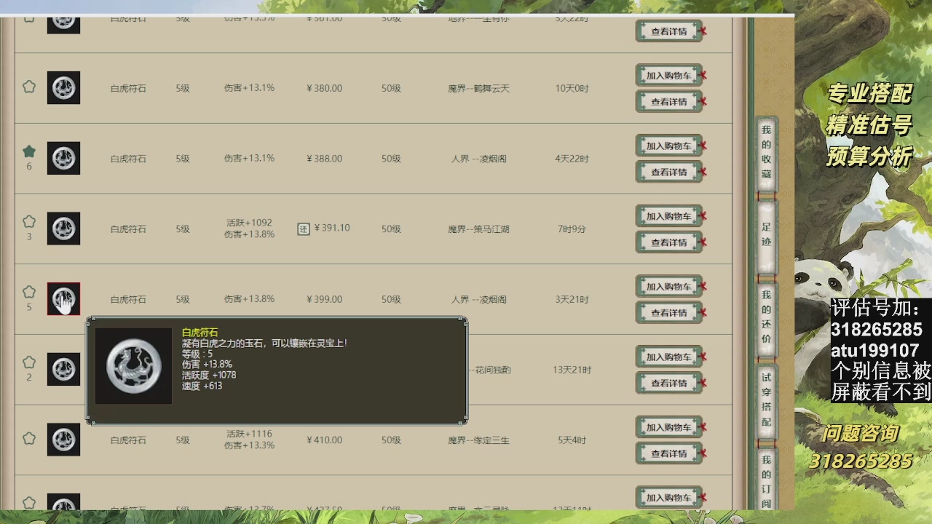
Task: Click the remaining time 3天21时
Action: pos(572,300)
